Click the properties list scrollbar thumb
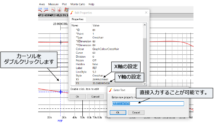 [145, 60]
